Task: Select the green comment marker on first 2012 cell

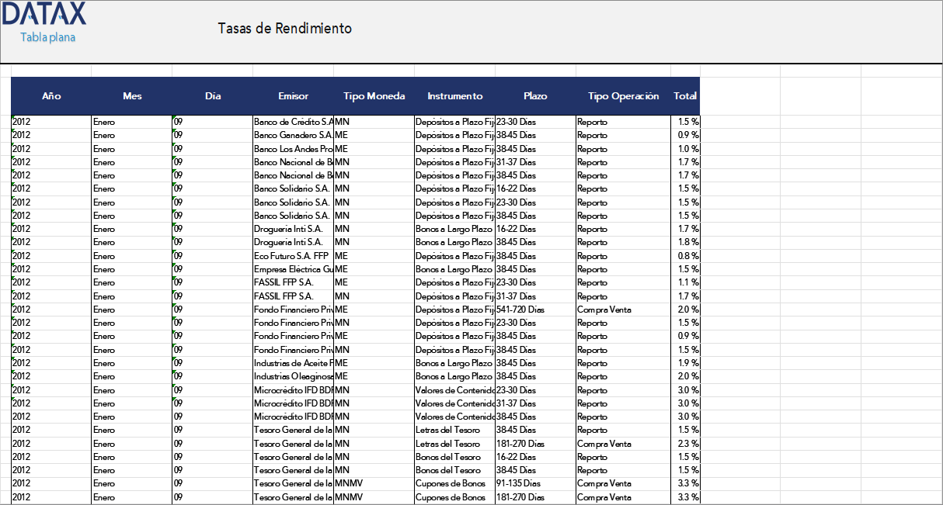Action: pyautogui.click(x=12, y=118)
